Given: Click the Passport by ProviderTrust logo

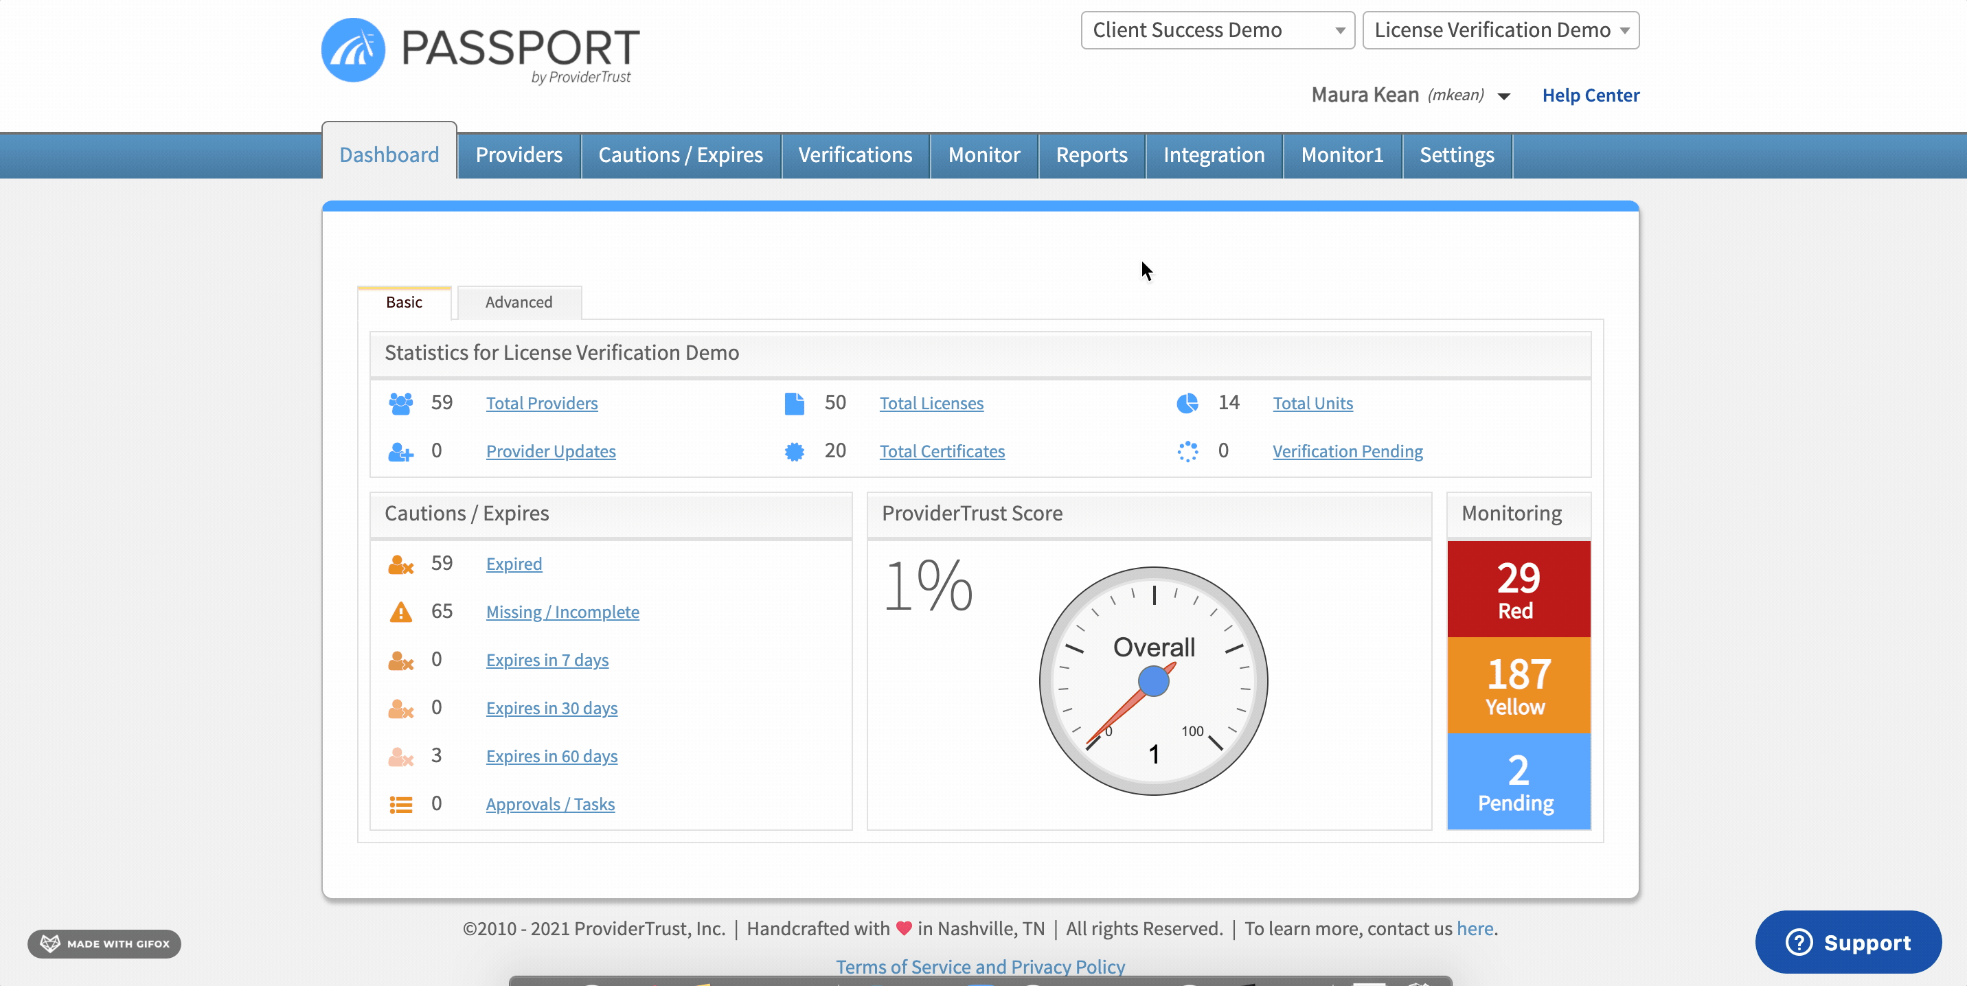Looking at the screenshot, I should click(x=480, y=50).
